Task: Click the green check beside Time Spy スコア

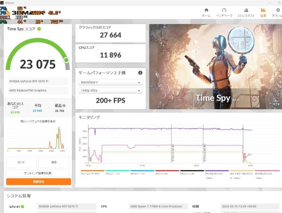Action: (39, 29)
